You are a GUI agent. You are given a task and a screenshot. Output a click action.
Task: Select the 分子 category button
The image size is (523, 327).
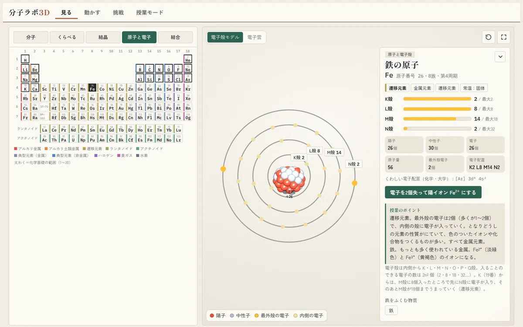tap(31, 37)
